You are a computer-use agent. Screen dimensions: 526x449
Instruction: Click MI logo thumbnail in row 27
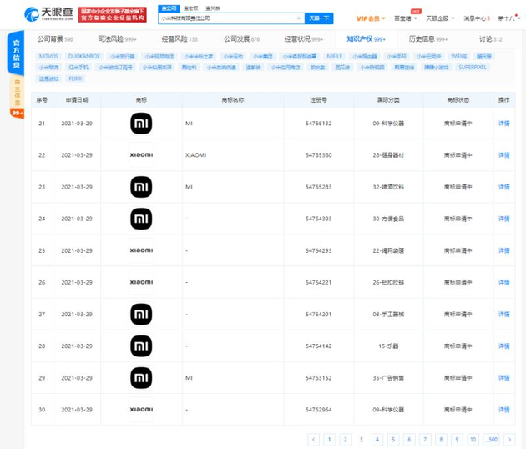(x=141, y=314)
